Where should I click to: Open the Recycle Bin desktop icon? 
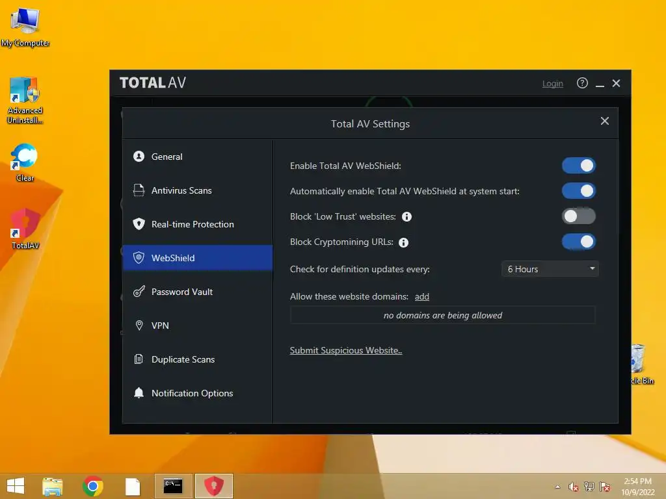pyautogui.click(x=642, y=364)
